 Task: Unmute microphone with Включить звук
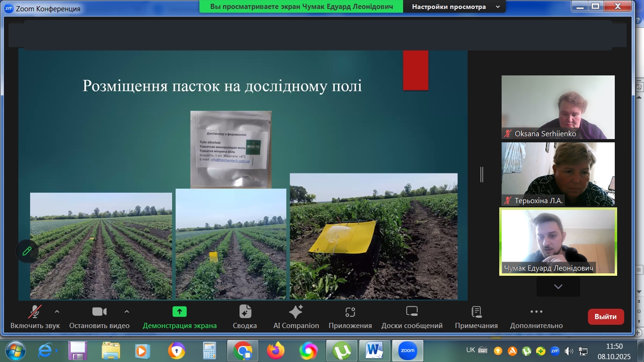tap(35, 312)
